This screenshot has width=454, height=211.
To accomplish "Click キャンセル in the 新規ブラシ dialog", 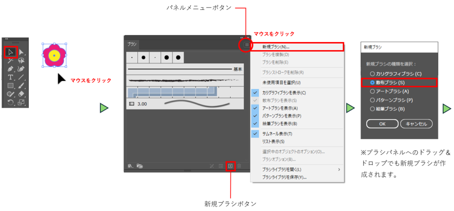I will (x=416, y=124).
